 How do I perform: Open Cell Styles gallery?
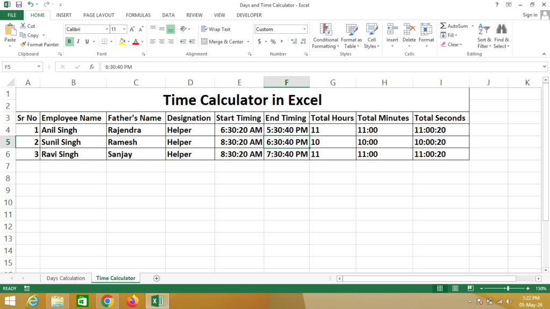pyautogui.click(x=372, y=36)
